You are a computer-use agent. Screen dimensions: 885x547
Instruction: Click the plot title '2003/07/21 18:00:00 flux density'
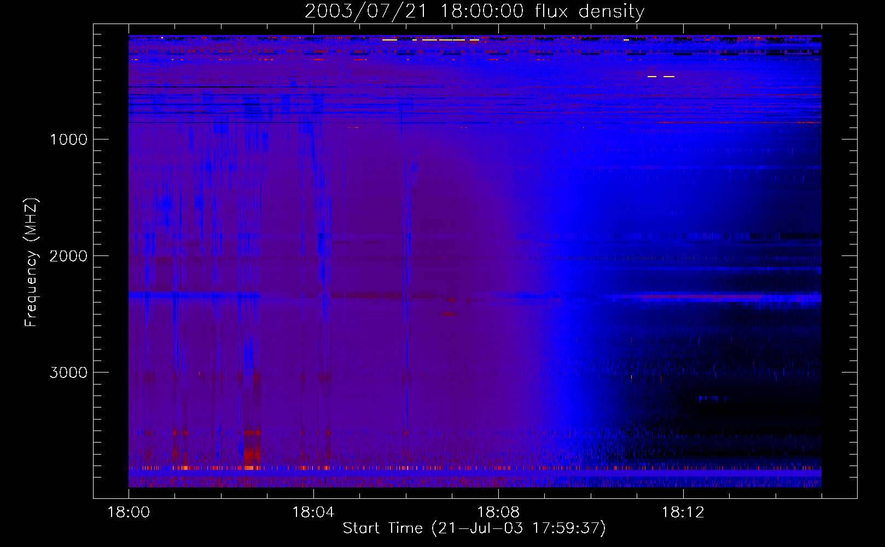click(474, 11)
